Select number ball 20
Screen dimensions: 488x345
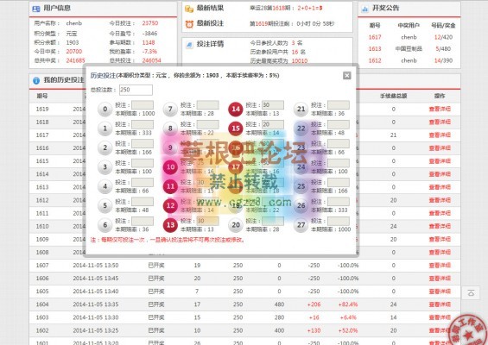point(236,225)
